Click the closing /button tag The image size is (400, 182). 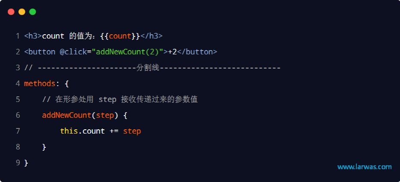tap(197, 52)
